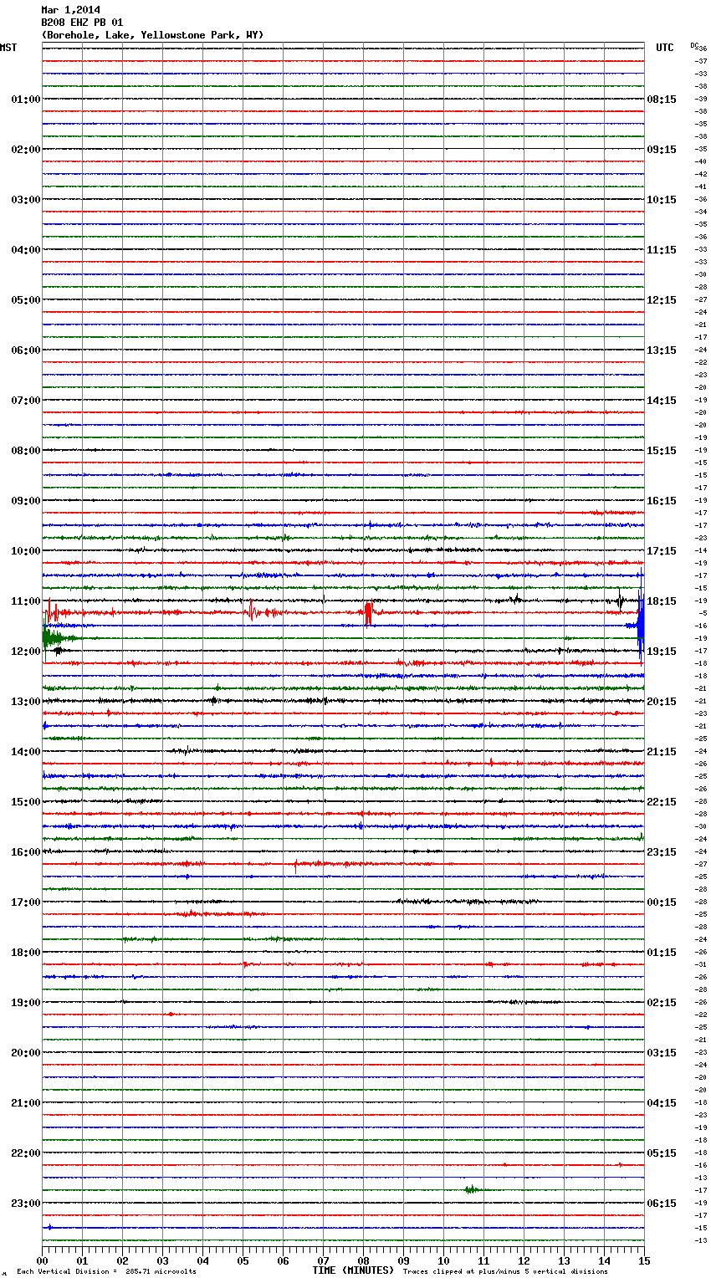Screen dimensions: 711x1283
Task: Click the "MST" time zone label
Action: (8, 48)
